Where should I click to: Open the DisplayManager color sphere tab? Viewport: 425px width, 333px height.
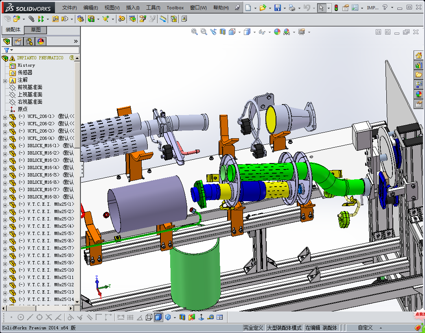41,41
